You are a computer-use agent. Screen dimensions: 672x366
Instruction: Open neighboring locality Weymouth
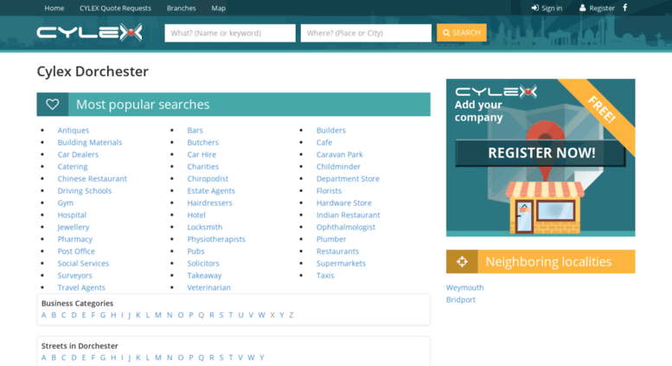click(464, 287)
